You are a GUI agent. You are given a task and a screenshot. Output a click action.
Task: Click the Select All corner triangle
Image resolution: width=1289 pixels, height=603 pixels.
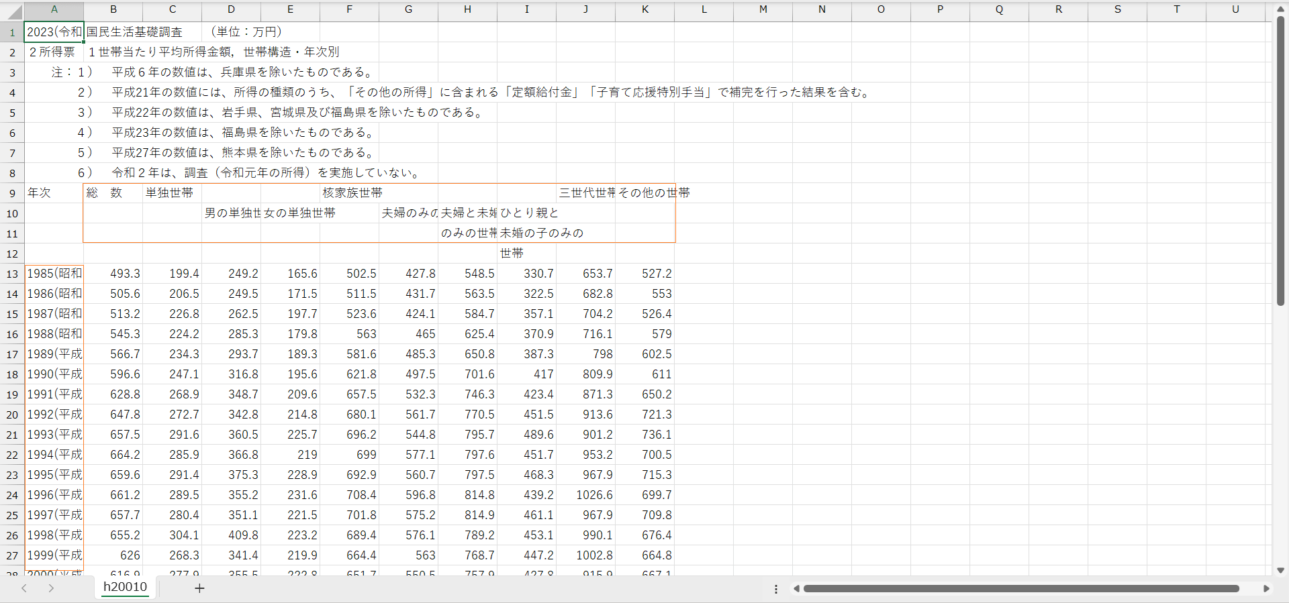(x=13, y=11)
